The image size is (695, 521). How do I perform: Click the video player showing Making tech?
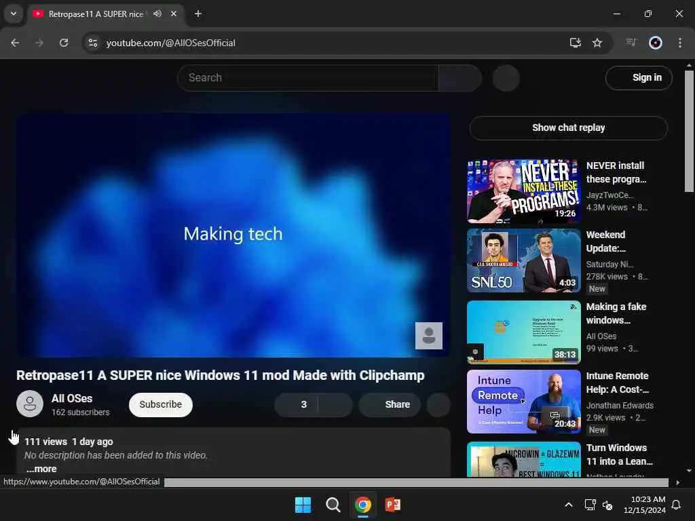pyautogui.click(x=233, y=235)
